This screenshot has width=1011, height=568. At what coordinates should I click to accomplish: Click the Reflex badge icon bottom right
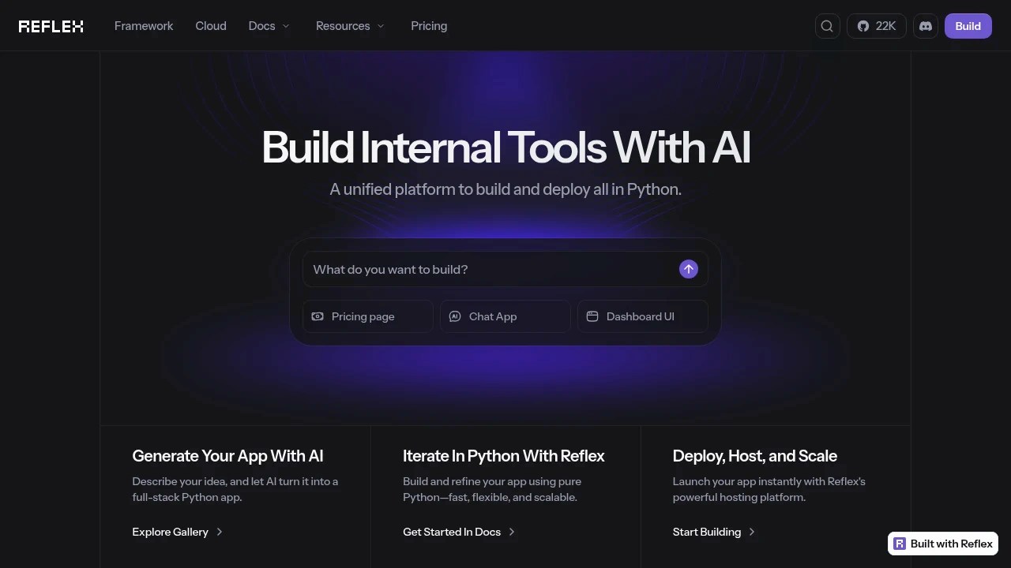(900, 544)
